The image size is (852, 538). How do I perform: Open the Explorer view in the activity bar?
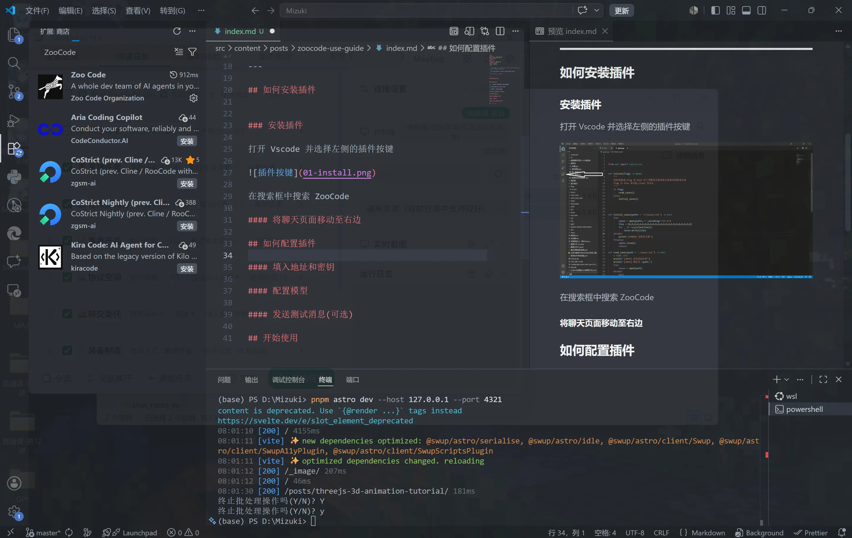tap(14, 35)
